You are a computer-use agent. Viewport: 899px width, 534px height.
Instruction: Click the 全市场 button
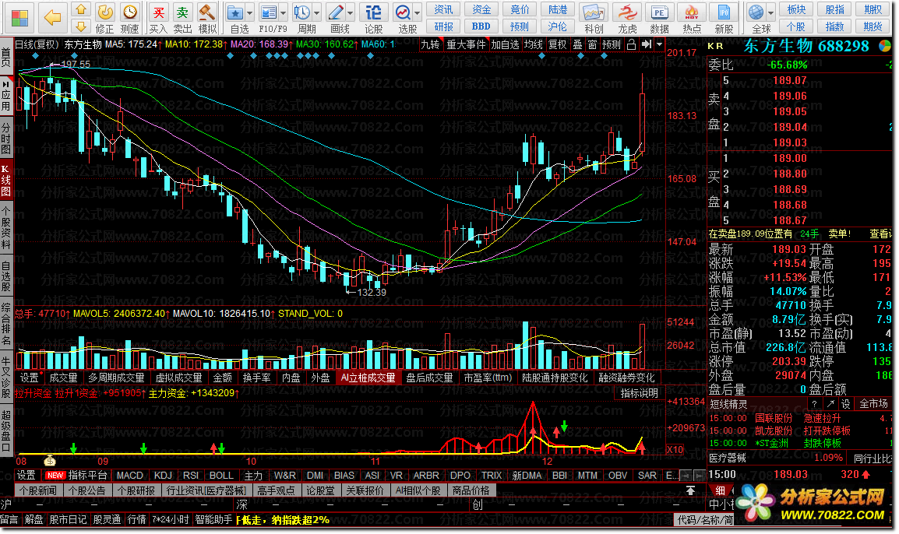coord(874,404)
